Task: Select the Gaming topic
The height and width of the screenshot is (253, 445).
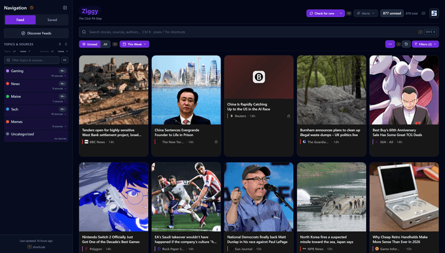Action: click(x=36, y=73)
